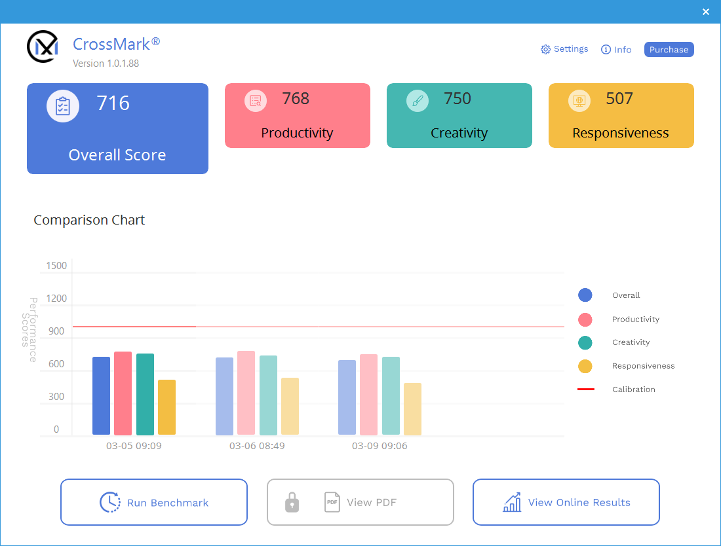Toggle Responsiveness series via yellow legend dot
The image size is (721, 546).
pos(585,367)
